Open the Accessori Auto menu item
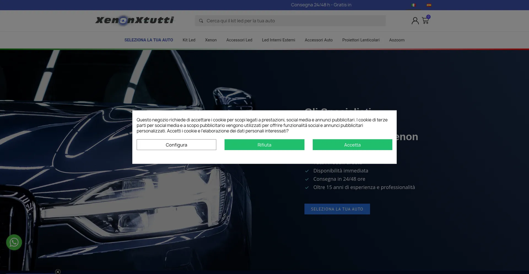The image size is (529, 274). pos(319,40)
